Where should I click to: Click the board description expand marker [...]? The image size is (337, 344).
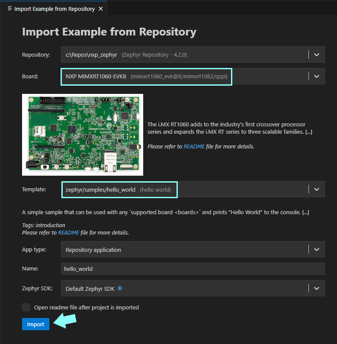coord(309,132)
